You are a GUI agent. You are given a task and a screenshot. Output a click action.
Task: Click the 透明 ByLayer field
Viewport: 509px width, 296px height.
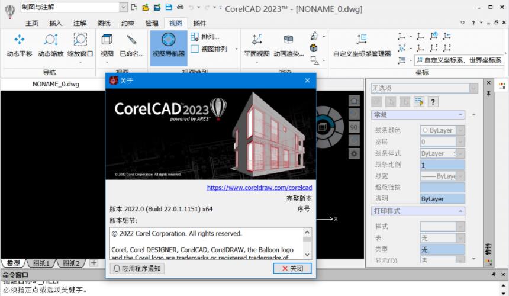443,199
